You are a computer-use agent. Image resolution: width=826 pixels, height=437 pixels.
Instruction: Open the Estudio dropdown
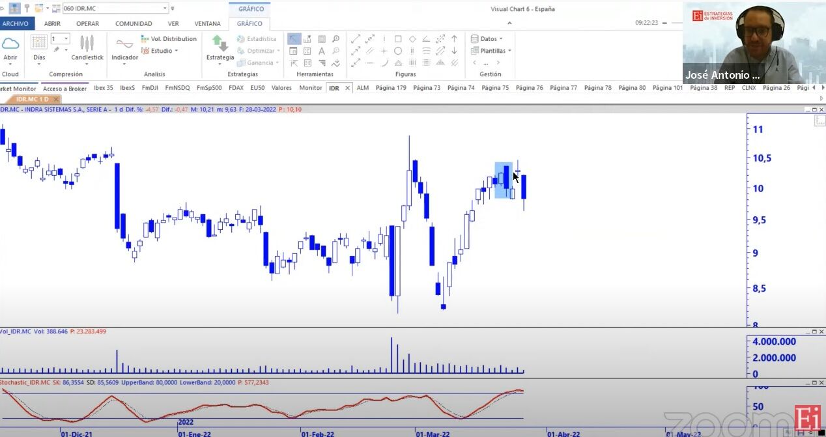click(160, 51)
